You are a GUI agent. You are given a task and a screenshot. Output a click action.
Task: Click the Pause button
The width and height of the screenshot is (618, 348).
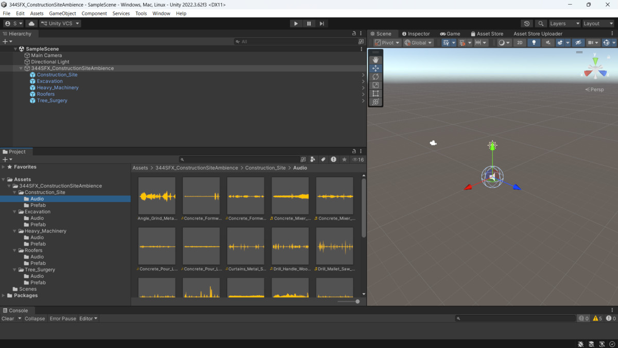tap(308, 24)
